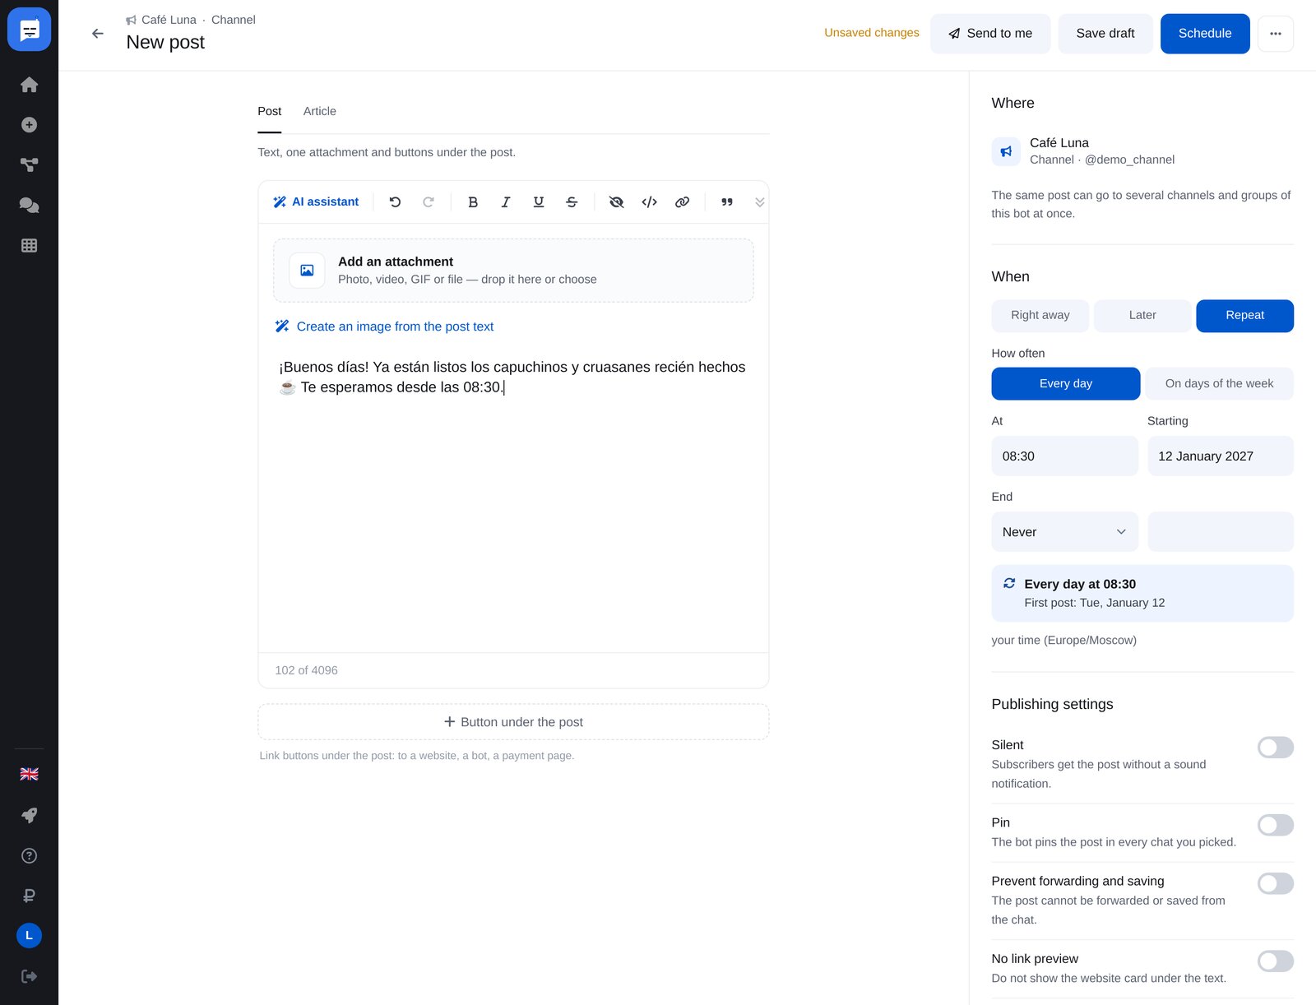
Task: Select the Right away timing option
Action: pyautogui.click(x=1040, y=316)
